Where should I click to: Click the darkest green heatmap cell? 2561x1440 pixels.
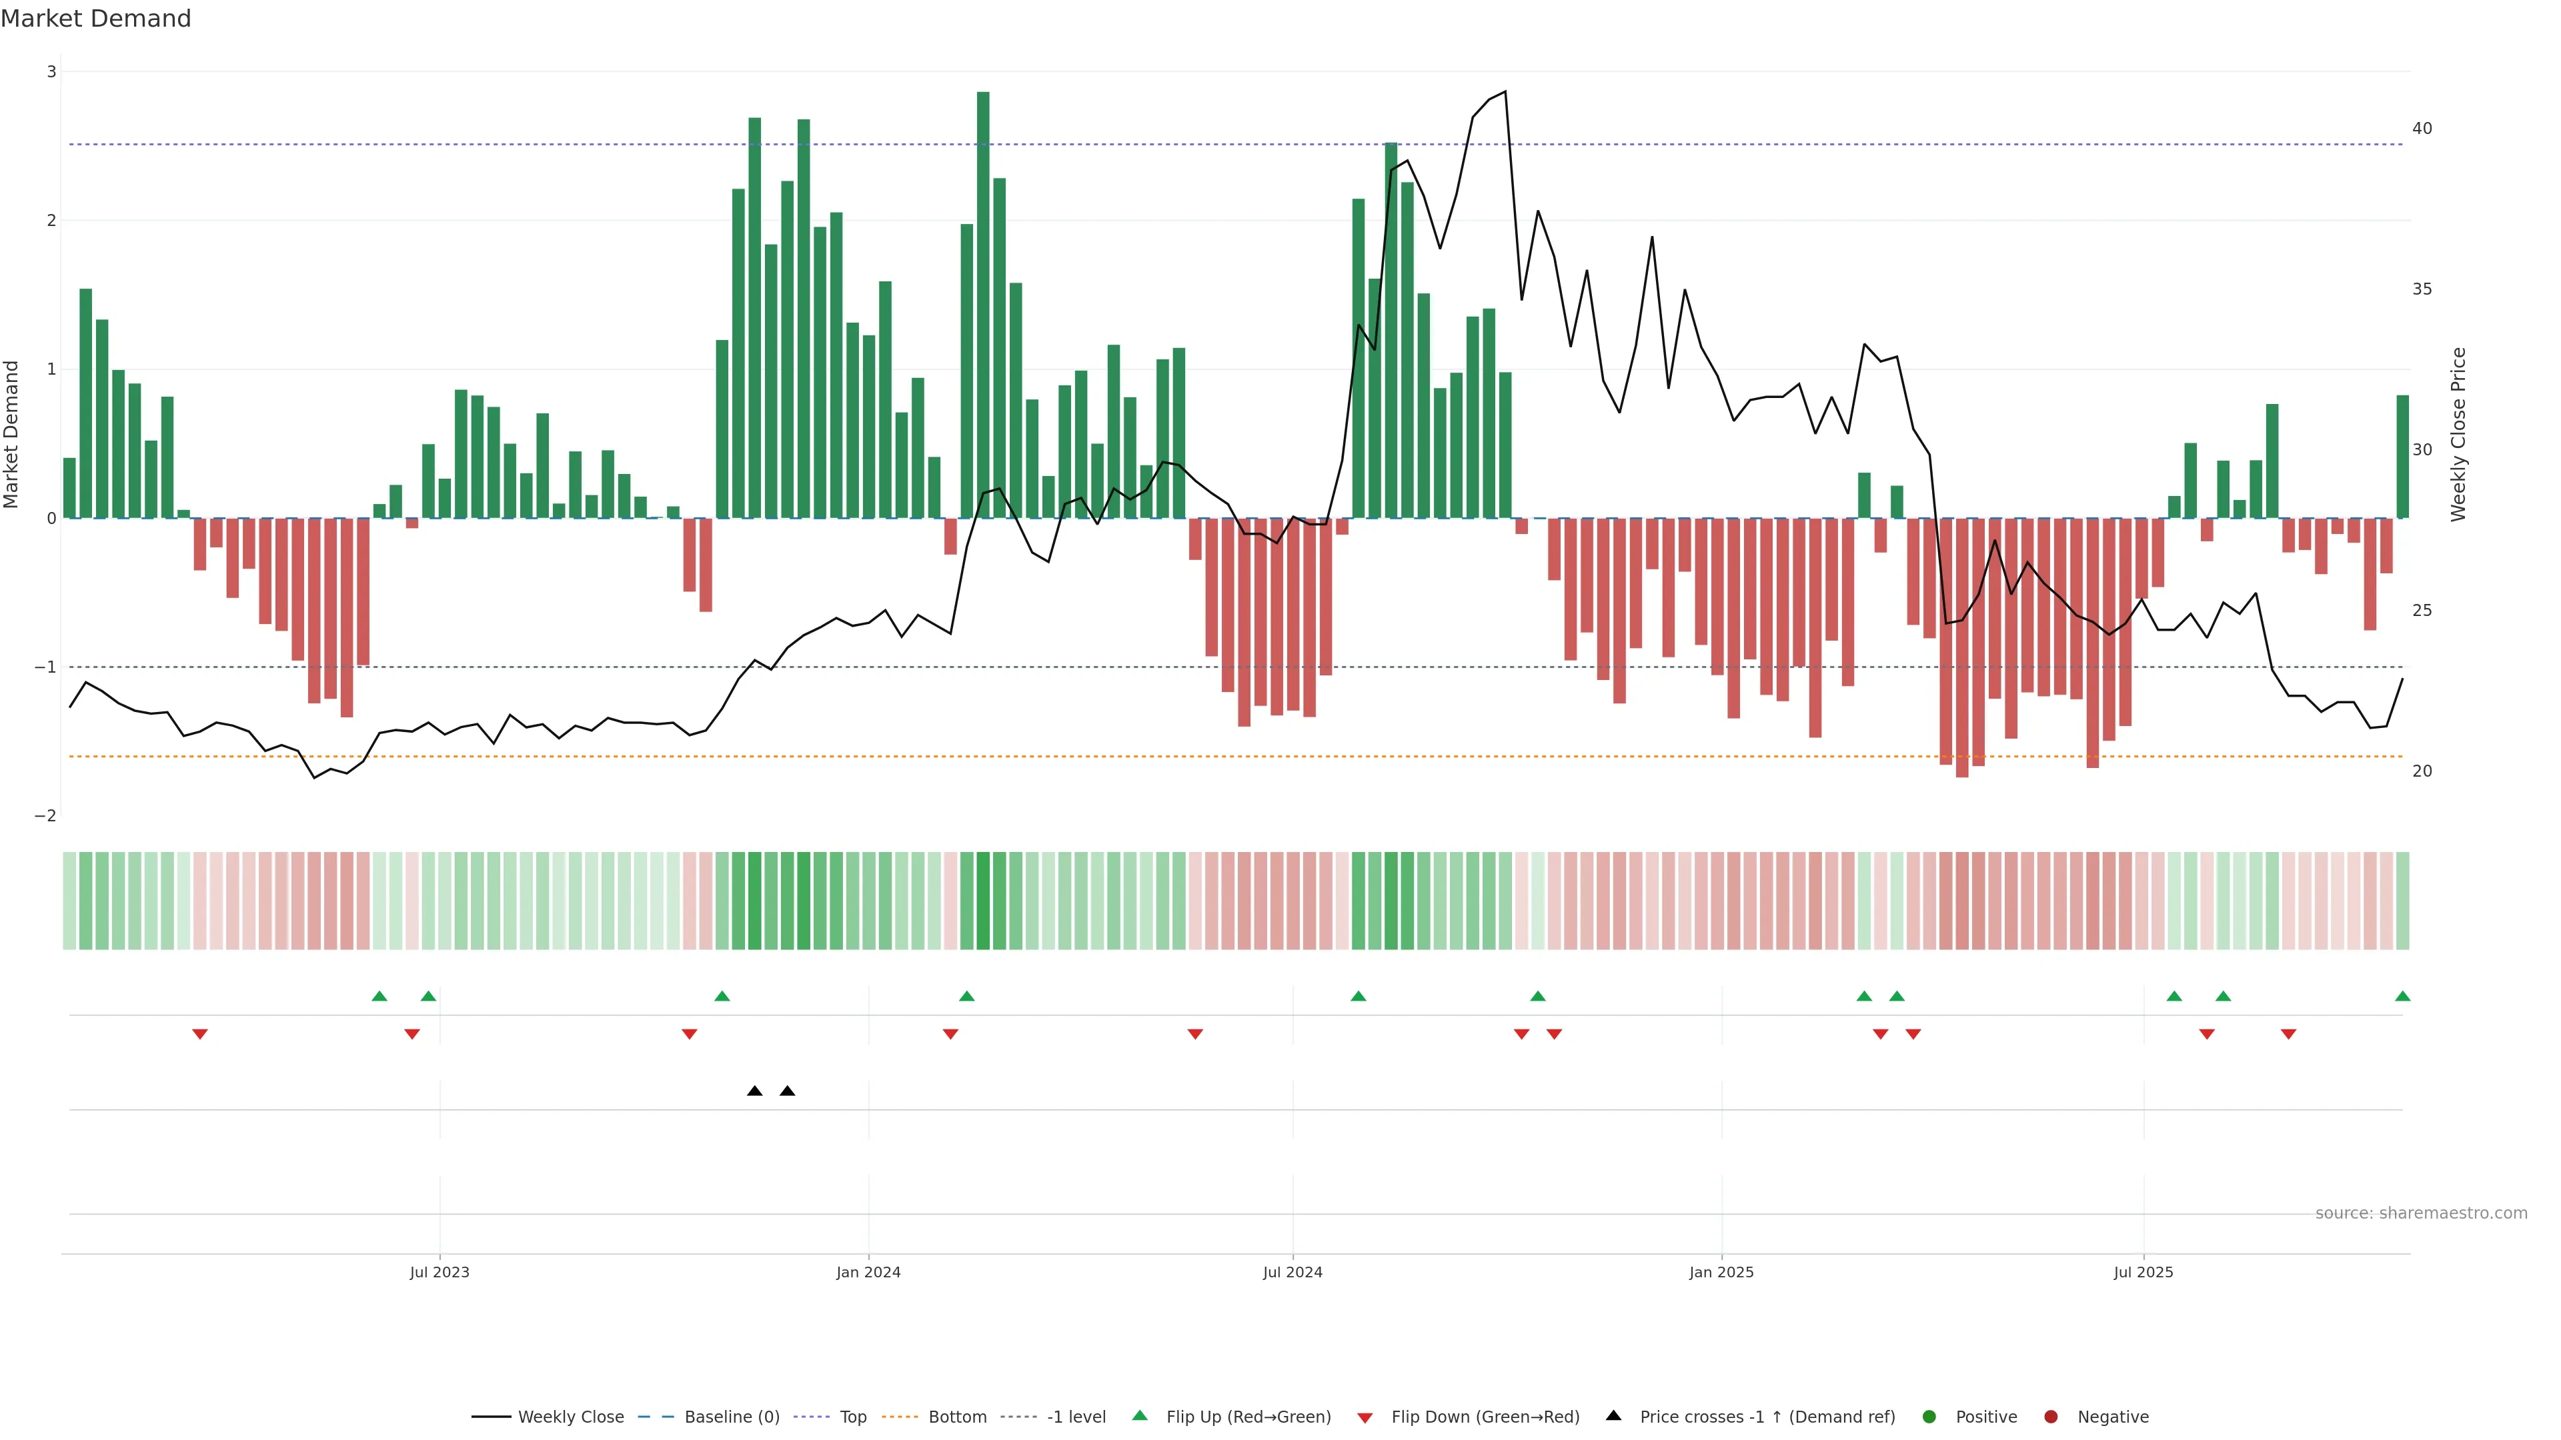point(983,901)
